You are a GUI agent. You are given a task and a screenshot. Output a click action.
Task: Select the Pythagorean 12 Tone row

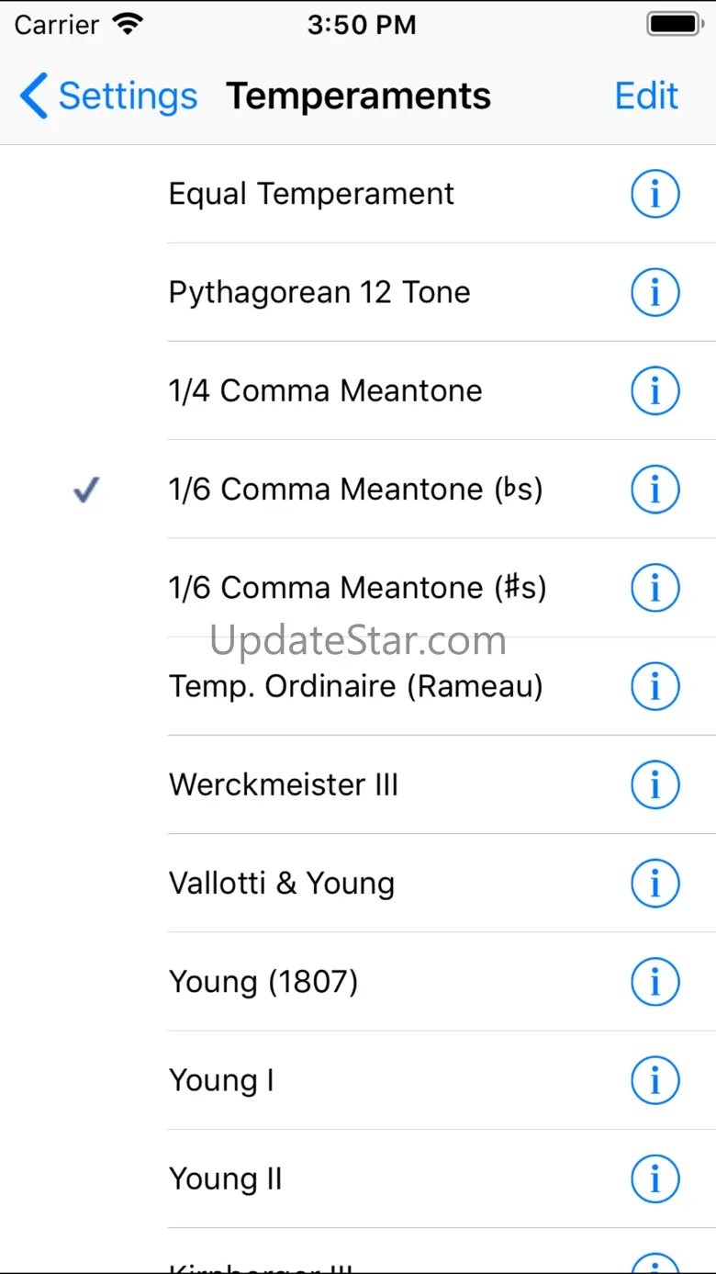[319, 293]
